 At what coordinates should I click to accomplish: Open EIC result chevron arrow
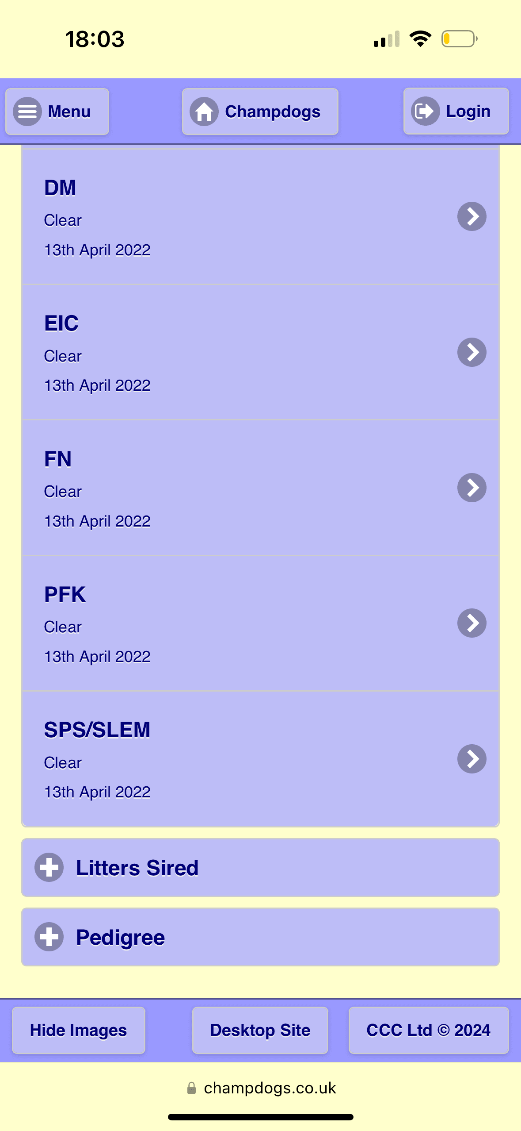click(x=472, y=352)
